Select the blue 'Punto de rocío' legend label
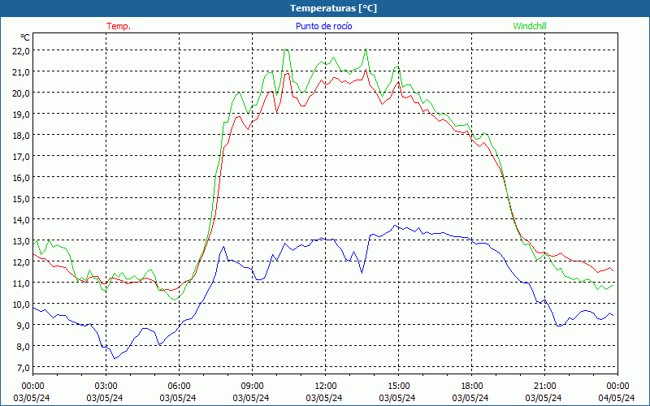This screenshot has height=406, width=650. click(323, 26)
